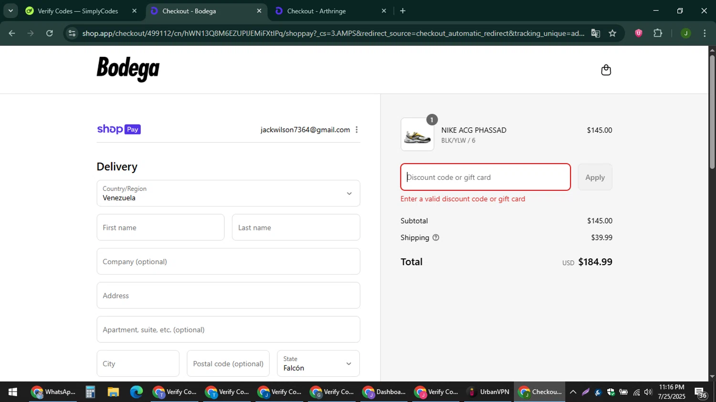Open File Explorer from the taskbar

point(113,392)
